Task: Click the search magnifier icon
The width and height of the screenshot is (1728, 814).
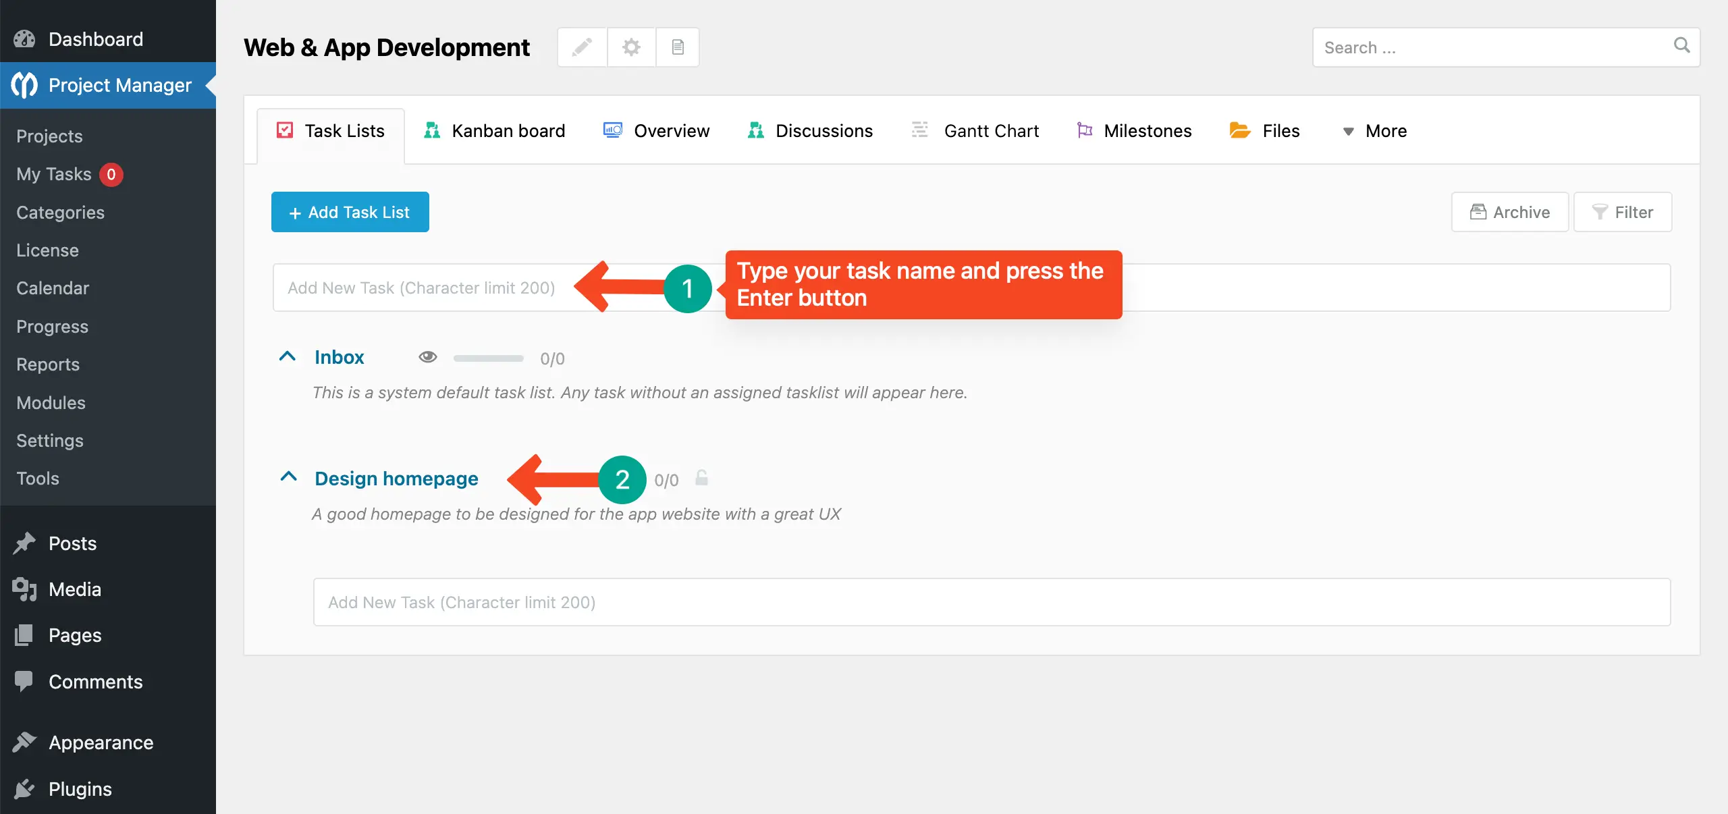Action: pyautogui.click(x=1682, y=46)
